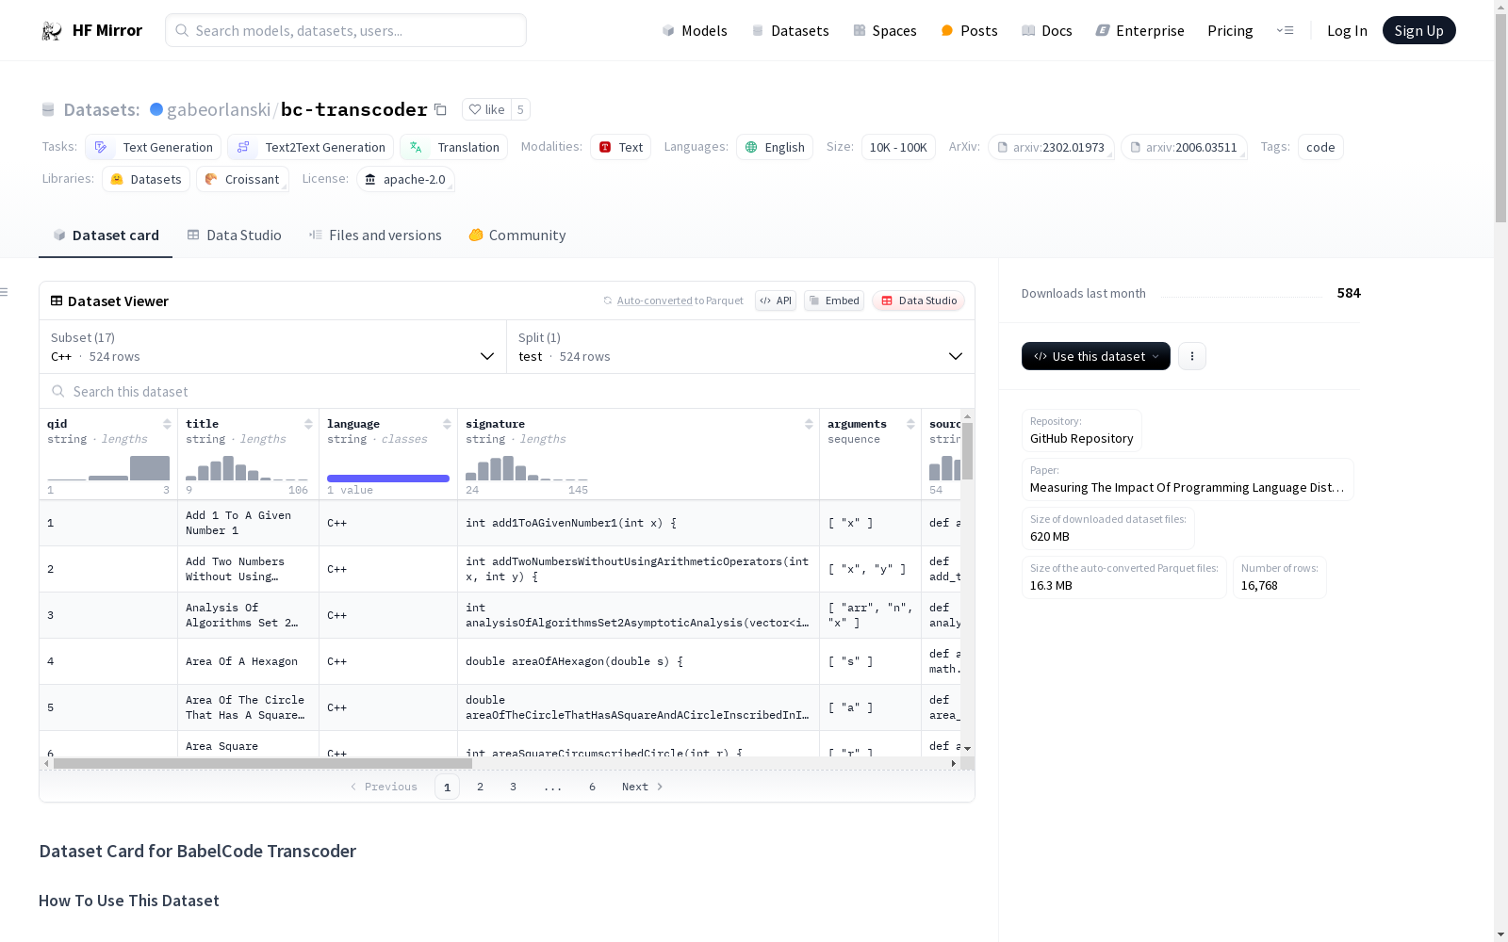
Task: Click the Text2Text Generation task tag
Action: [x=310, y=147]
